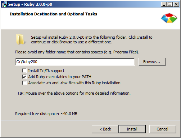The image size is (181, 138).
Task: Open the Browse folder dialog
Action: [x=152, y=62]
